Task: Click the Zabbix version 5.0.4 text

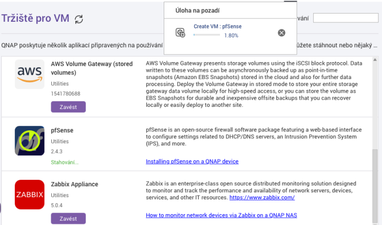Action: coord(57,205)
